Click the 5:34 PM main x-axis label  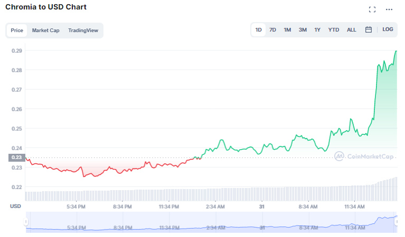76,206
